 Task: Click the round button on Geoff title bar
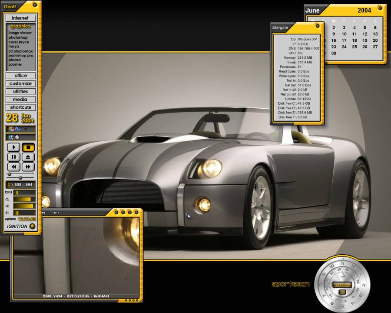click(35, 4)
